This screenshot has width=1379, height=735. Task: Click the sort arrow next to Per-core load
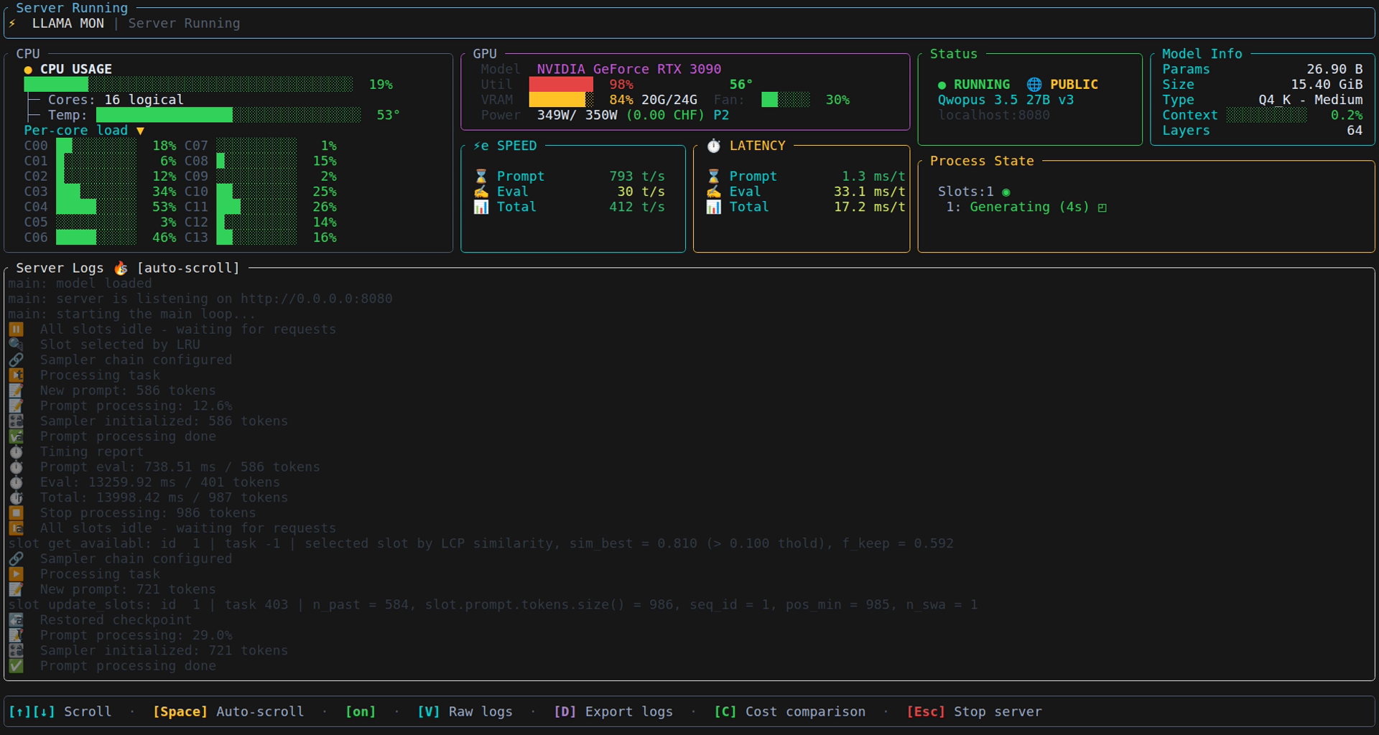pyautogui.click(x=141, y=131)
